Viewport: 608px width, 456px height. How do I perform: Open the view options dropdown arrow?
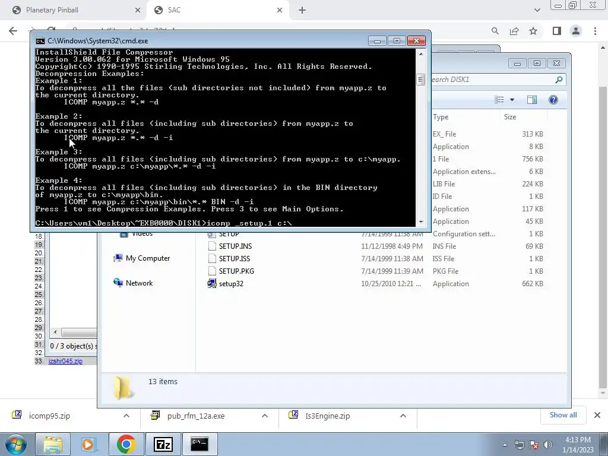[x=512, y=100]
